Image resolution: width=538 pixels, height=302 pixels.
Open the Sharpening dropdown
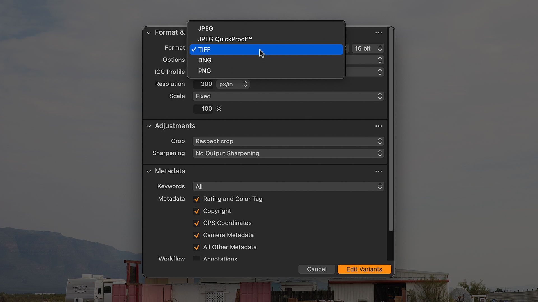coord(288,153)
